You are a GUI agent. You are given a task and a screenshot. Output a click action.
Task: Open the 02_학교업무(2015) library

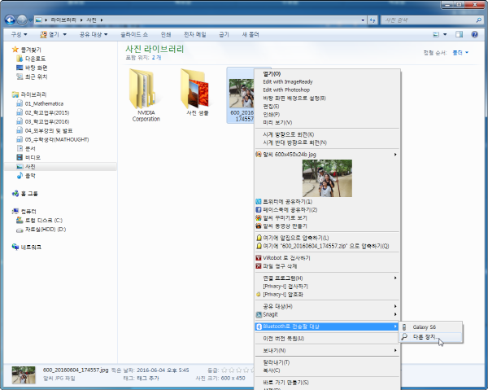click(47, 112)
